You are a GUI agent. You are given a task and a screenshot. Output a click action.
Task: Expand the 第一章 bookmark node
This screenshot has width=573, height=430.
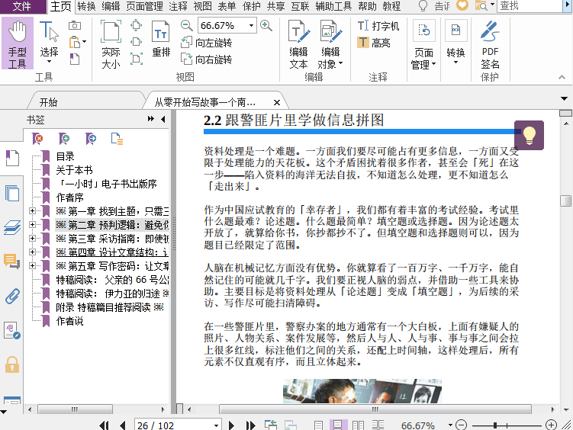click(32, 211)
